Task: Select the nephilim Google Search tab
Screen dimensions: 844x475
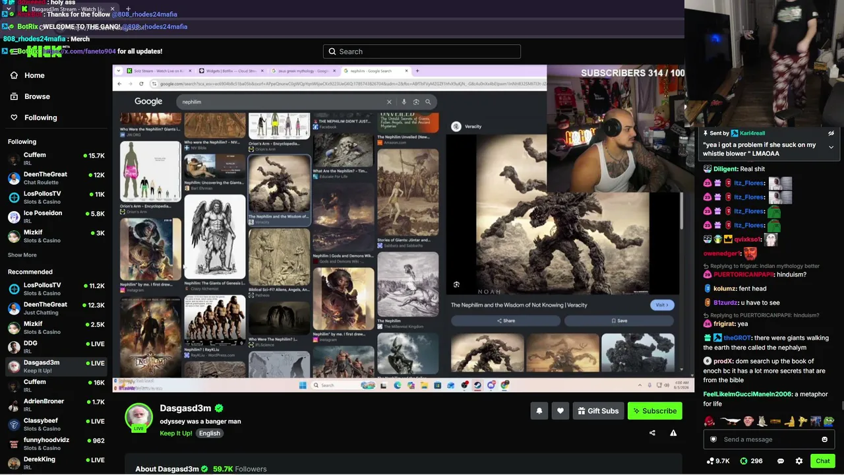Action: tap(375, 71)
